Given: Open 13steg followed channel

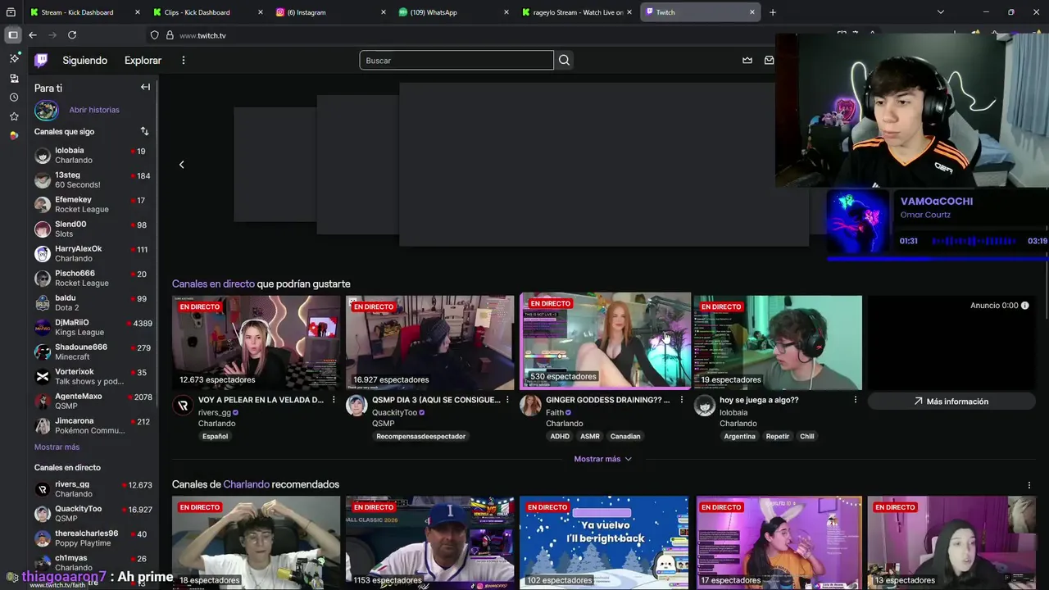Looking at the screenshot, I should [93, 179].
